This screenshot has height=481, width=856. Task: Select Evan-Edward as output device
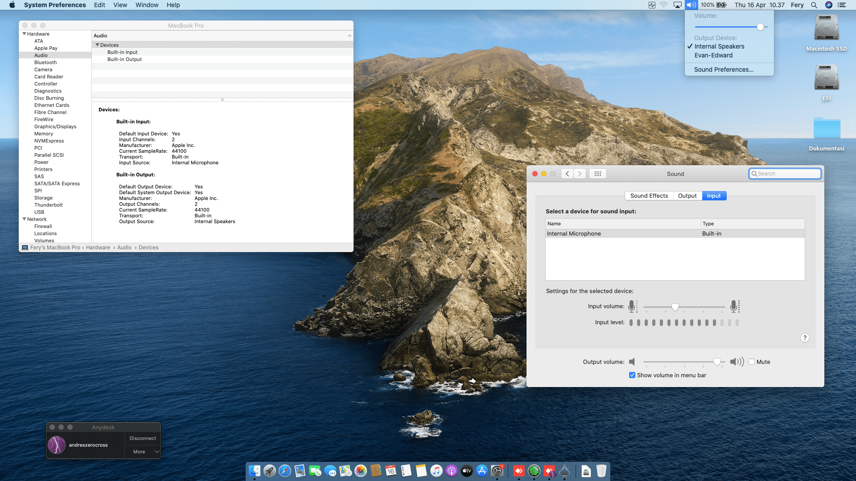pos(713,55)
